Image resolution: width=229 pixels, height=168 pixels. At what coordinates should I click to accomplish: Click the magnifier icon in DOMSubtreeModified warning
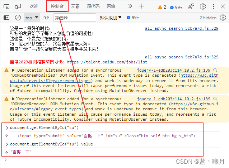click(215, 70)
